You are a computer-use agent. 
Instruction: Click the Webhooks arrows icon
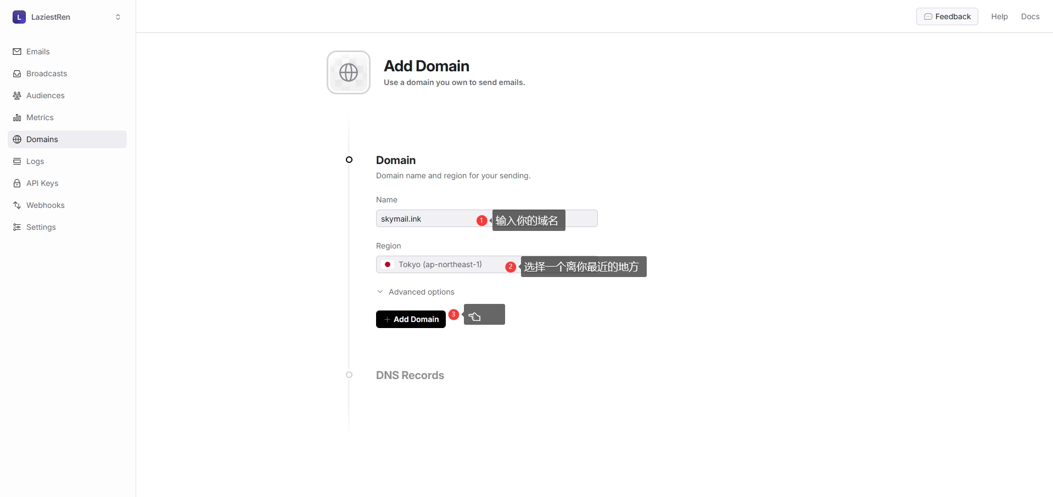(x=17, y=205)
